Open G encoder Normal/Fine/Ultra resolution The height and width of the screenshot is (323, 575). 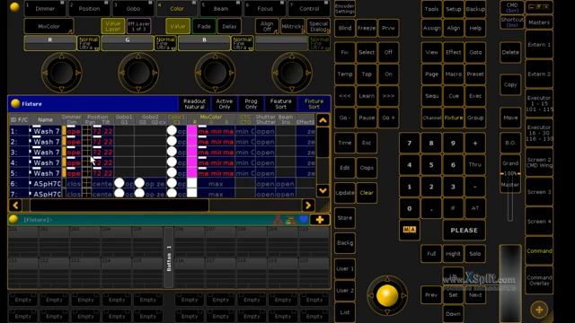tap(165, 43)
